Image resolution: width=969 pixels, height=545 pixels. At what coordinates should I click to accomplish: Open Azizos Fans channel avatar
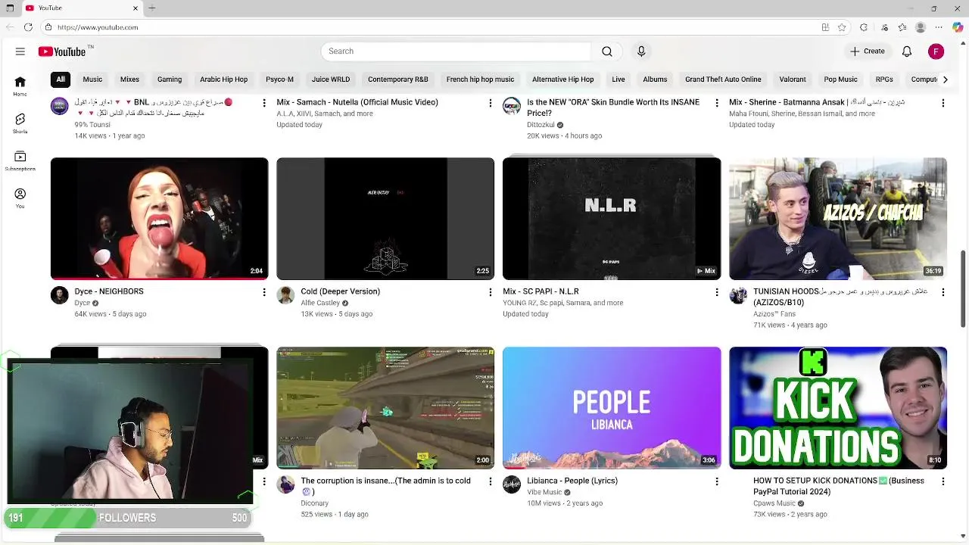[738, 295]
